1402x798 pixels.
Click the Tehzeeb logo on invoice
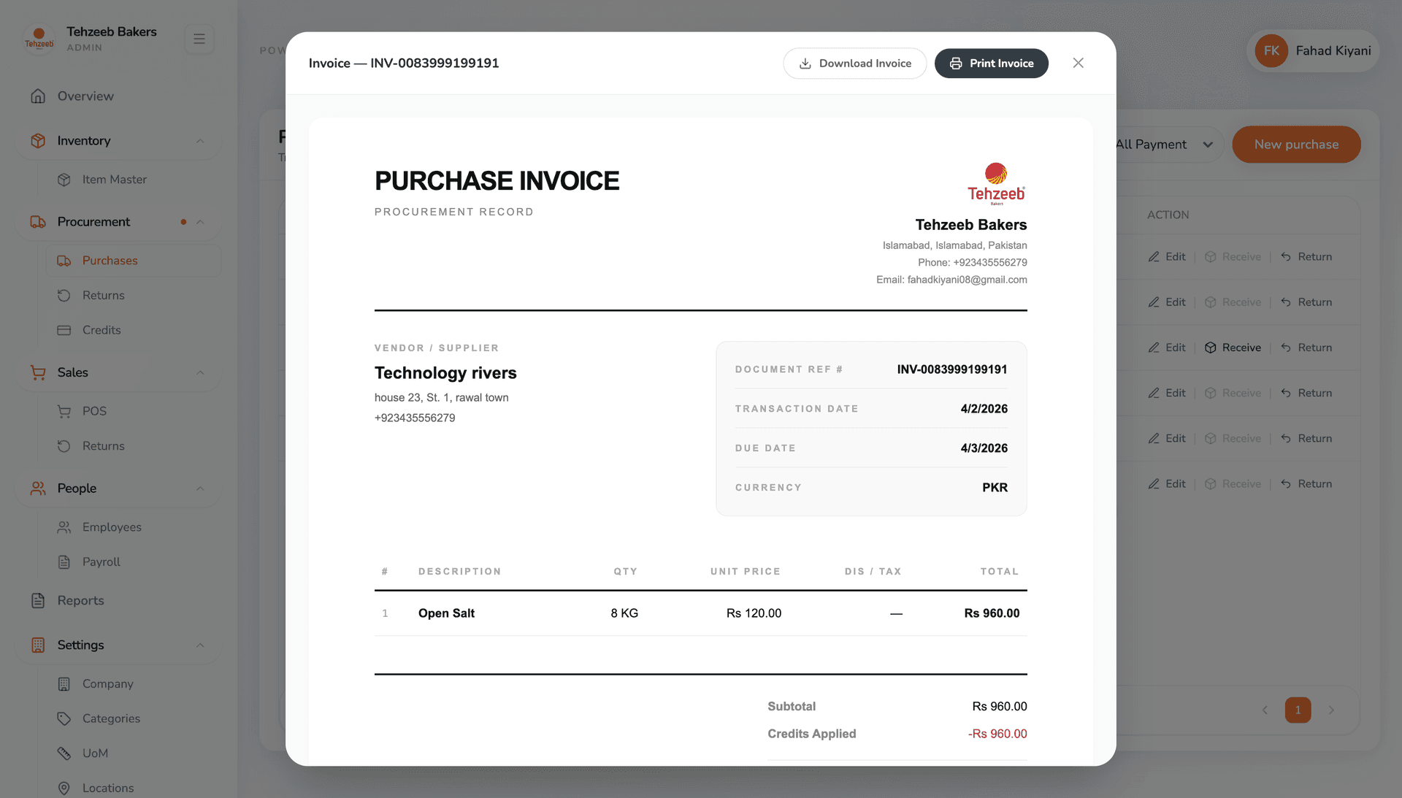[x=996, y=183]
